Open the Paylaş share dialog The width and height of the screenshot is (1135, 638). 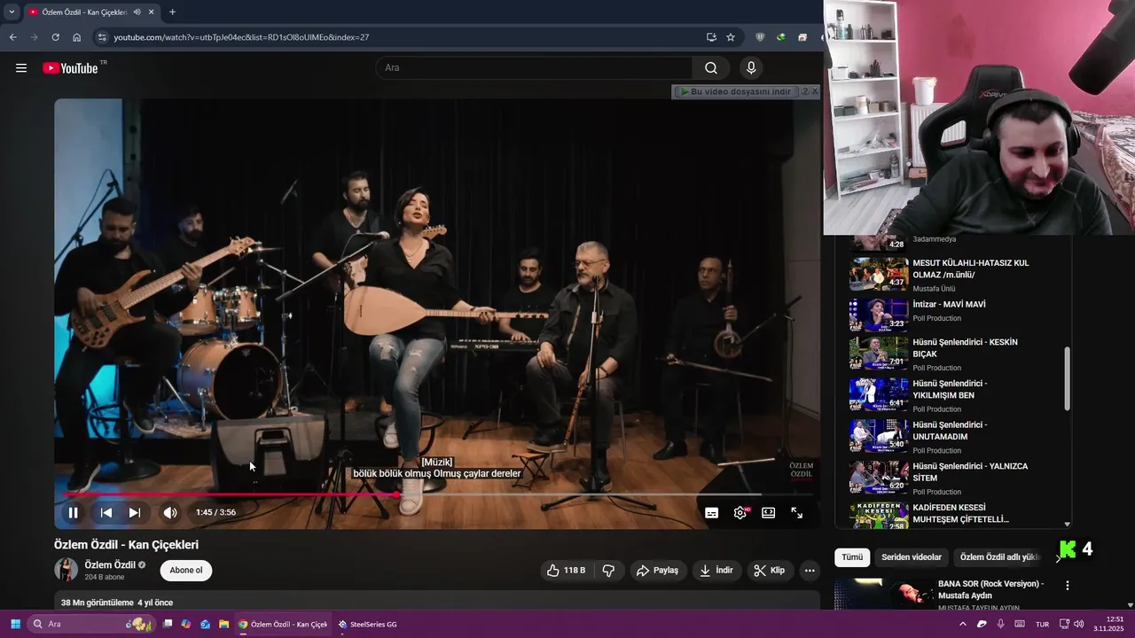click(x=658, y=571)
